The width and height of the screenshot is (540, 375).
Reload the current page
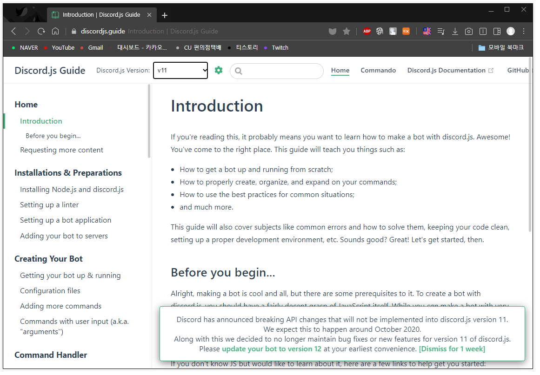click(x=41, y=31)
